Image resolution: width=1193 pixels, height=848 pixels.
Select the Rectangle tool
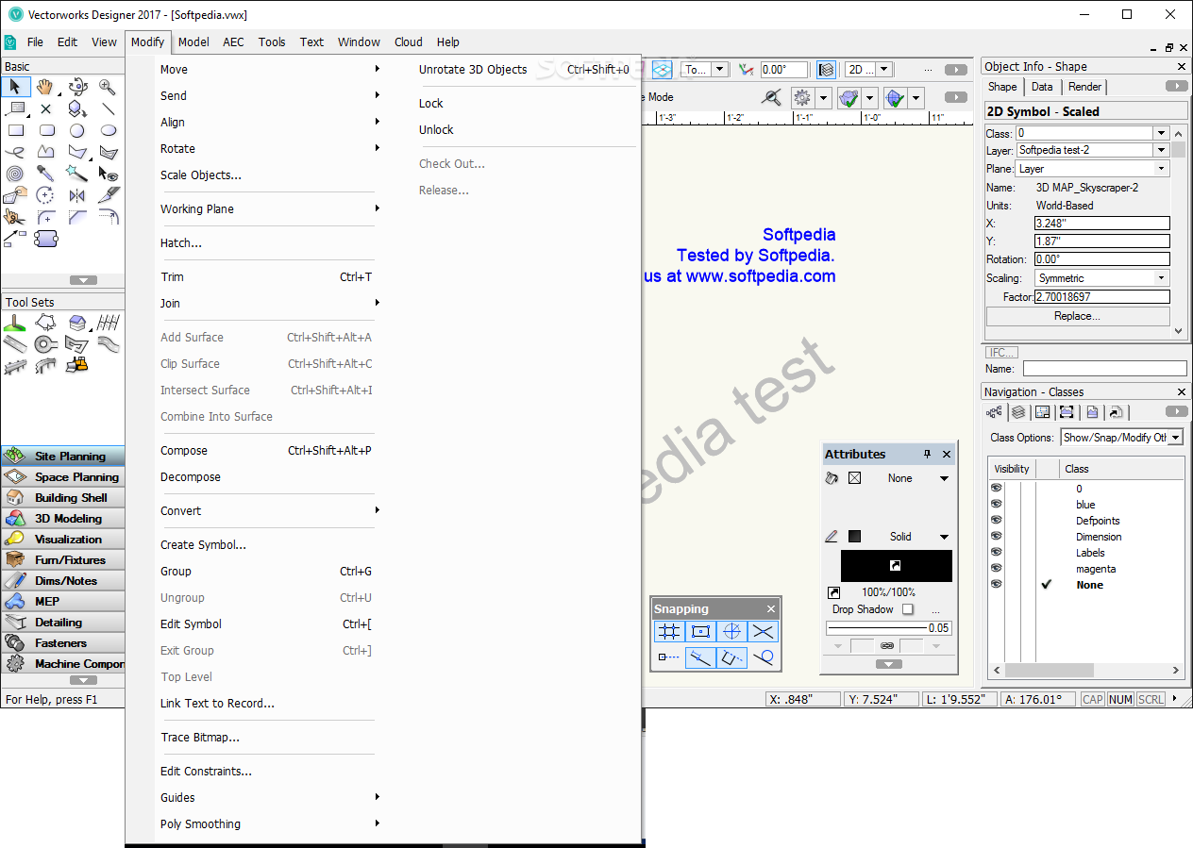click(x=15, y=130)
